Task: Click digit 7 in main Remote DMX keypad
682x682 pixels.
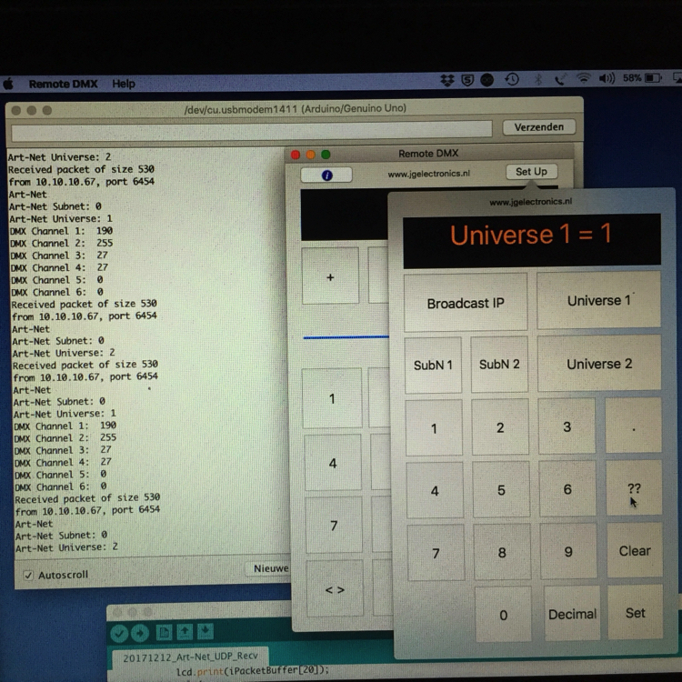Action: coord(334,525)
